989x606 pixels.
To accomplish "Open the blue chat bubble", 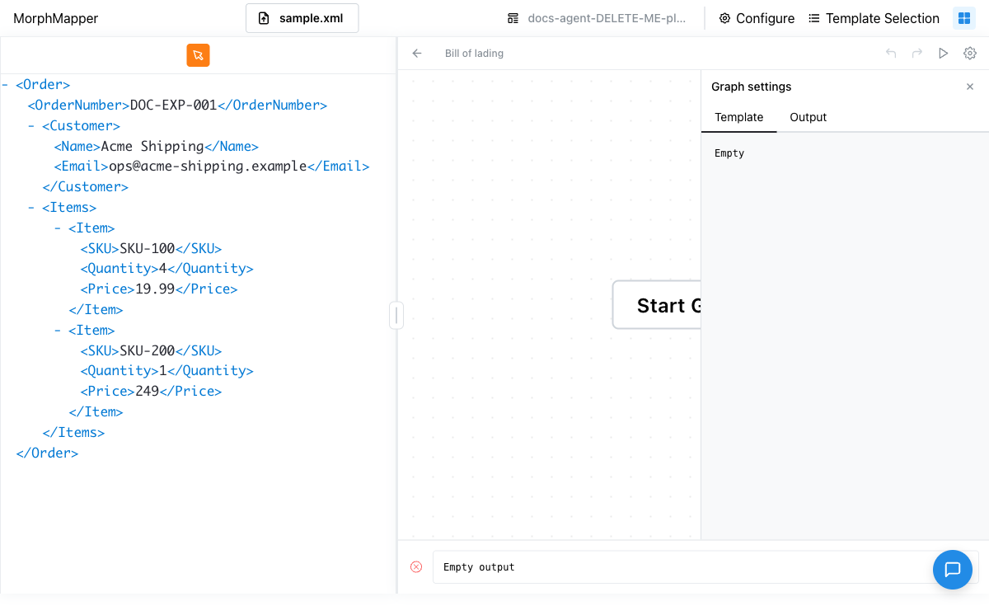I will [x=953, y=570].
